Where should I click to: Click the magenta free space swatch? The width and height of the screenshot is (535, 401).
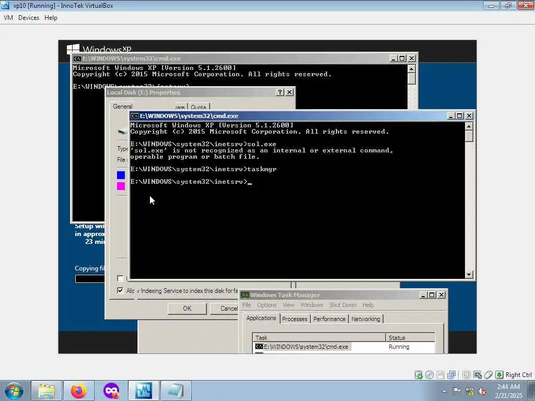(x=121, y=186)
